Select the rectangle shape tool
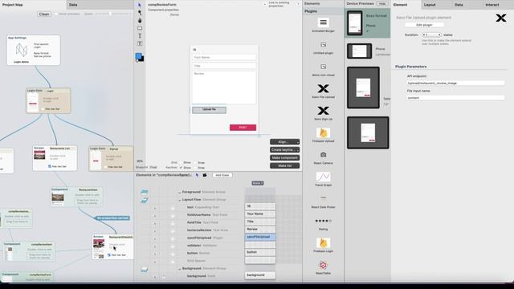Screen dimensions: 514x289 pos(140,29)
